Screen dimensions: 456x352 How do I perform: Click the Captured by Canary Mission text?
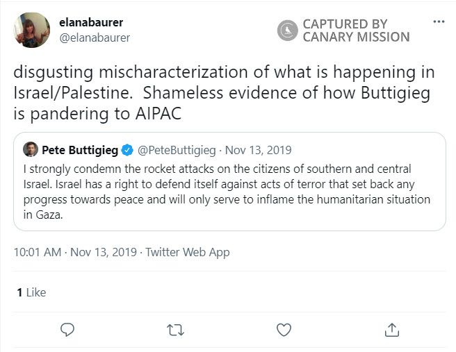click(356, 31)
